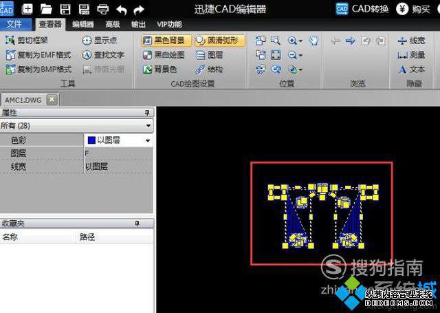Click the zoom in magnifier icon

pos(292,41)
